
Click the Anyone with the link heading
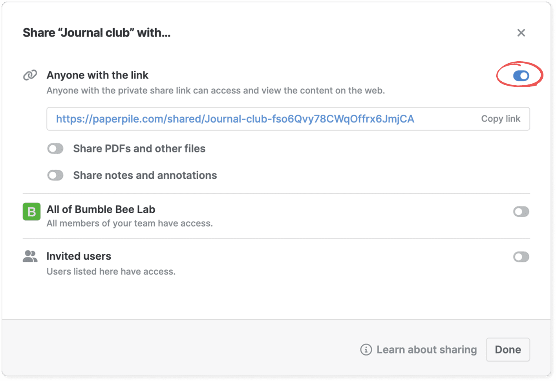coord(97,75)
